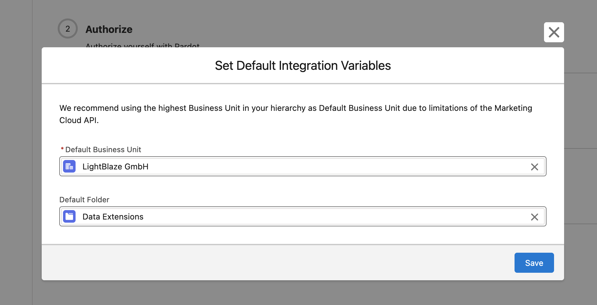Screen dimensions: 597x305
Task: Click the Authorize step heading
Action: click(109, 29)
